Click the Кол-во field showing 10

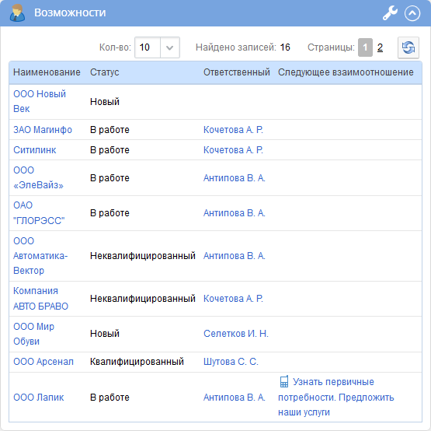(x=148, y=47)
